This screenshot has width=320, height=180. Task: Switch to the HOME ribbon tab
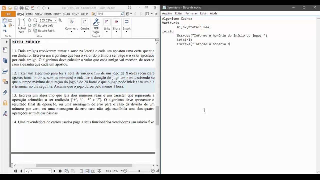(x=20, y=14)
